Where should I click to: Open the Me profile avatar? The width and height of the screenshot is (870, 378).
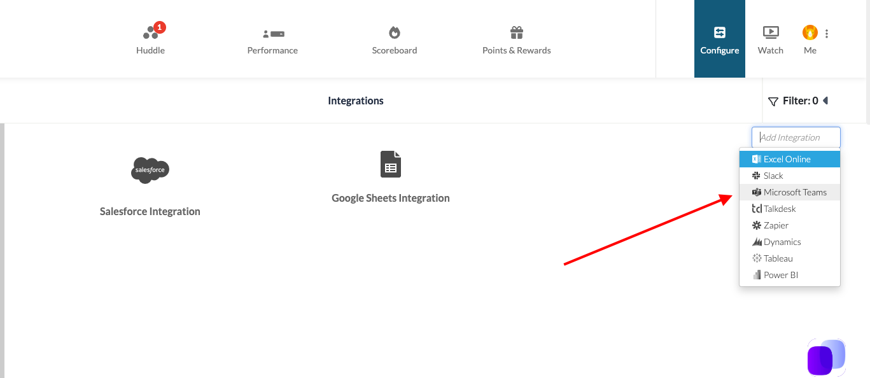(810, 32)
